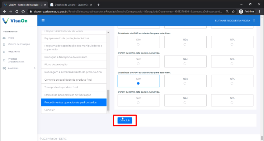Click the Regulados sidebar icon
The image size is (264, 141).
click(4, 52)
